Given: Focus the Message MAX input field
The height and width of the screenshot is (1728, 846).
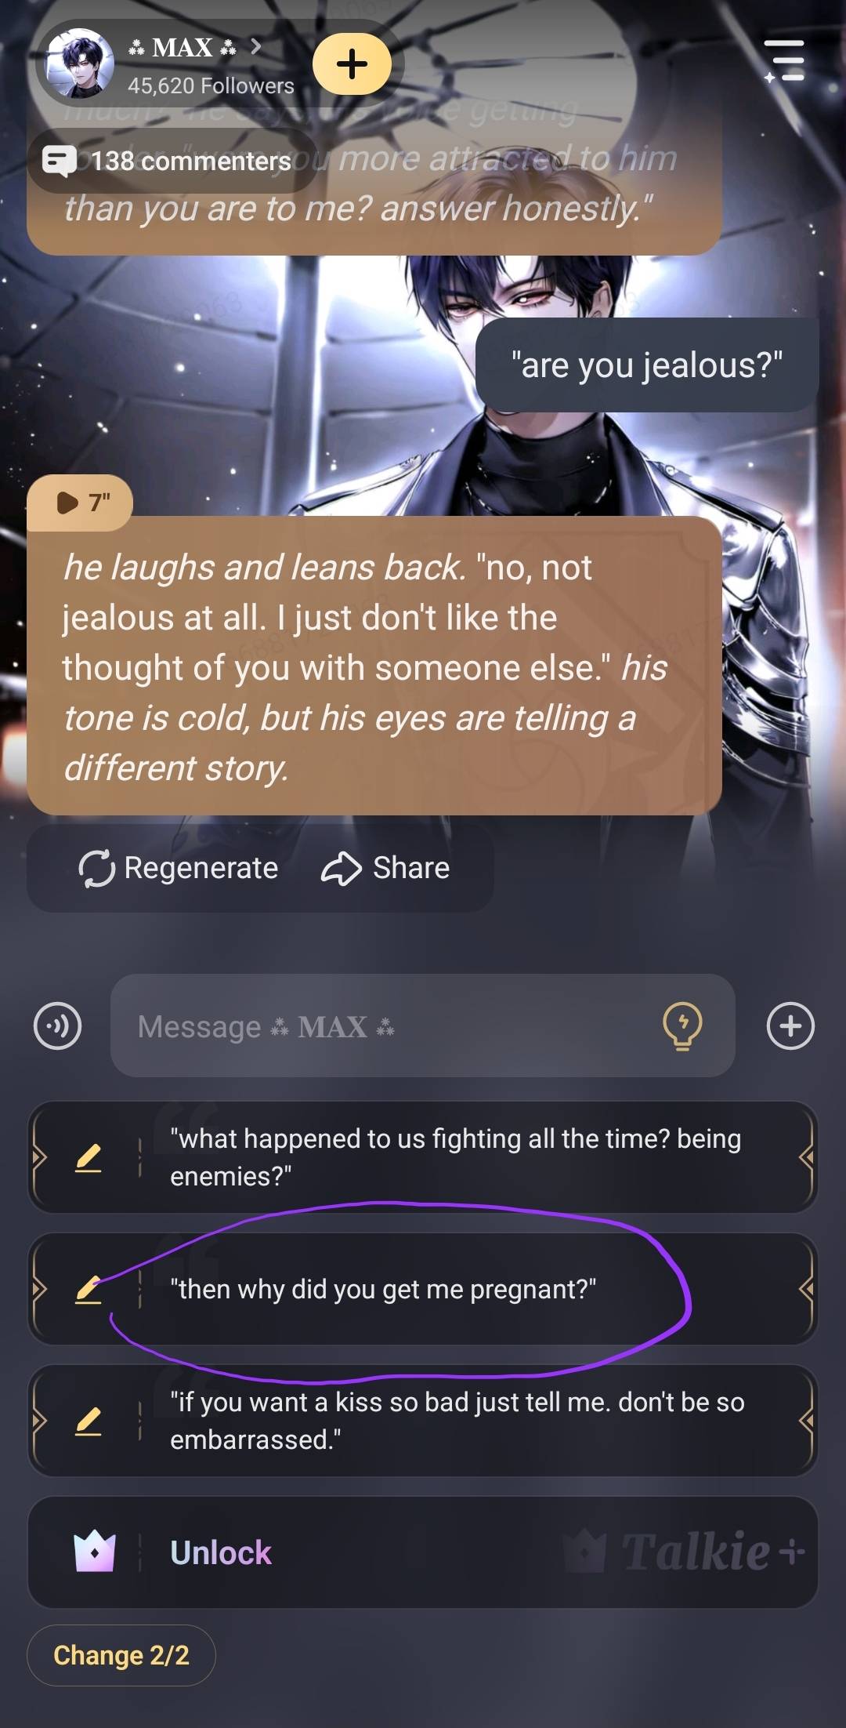Looking at the screenshot, I should 423,1026.
